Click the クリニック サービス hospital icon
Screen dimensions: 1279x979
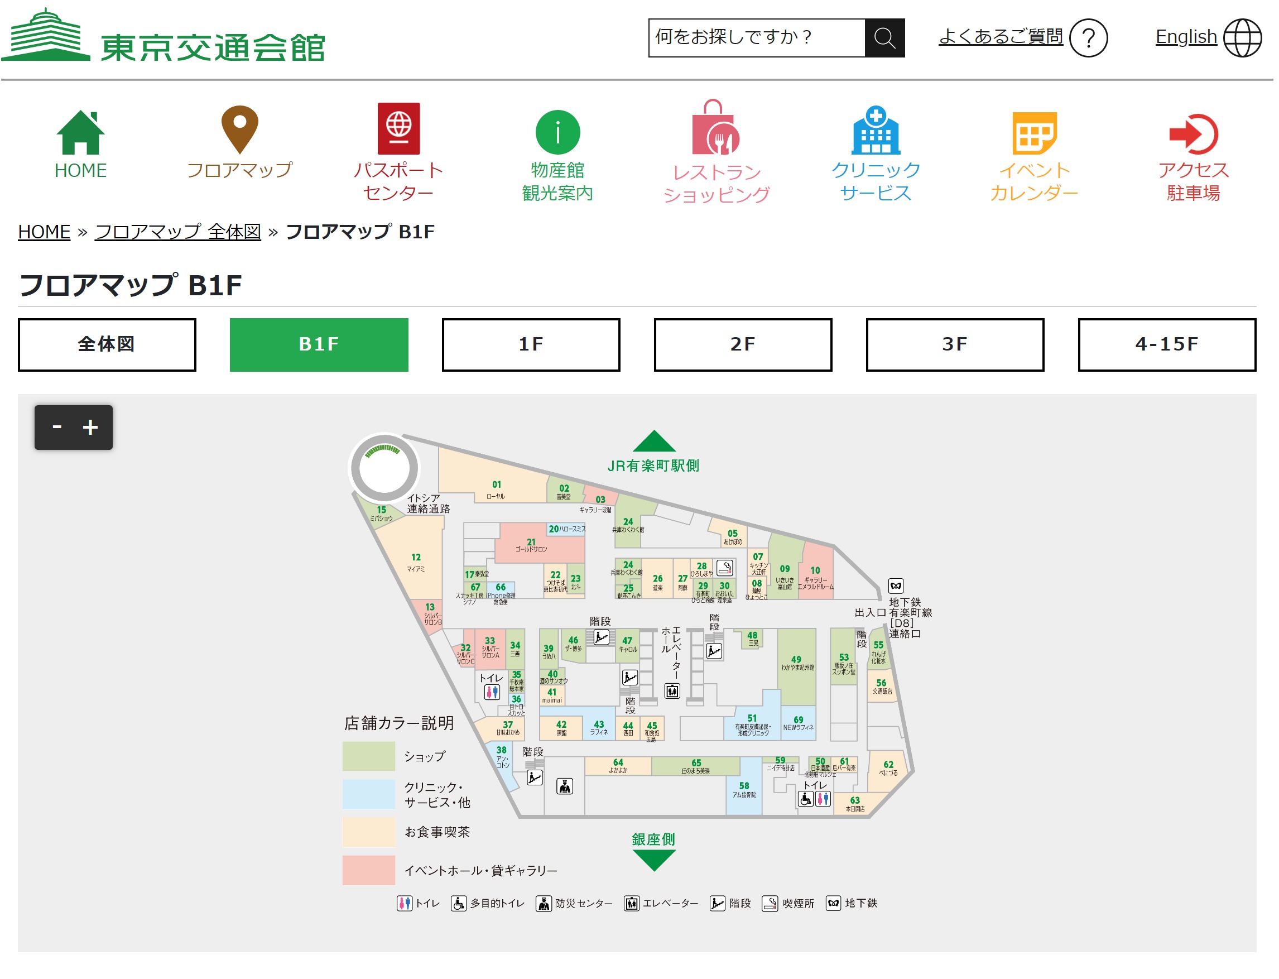[876, 131]
